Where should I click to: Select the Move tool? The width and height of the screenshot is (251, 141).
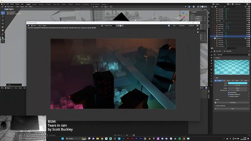coord(3,20)
